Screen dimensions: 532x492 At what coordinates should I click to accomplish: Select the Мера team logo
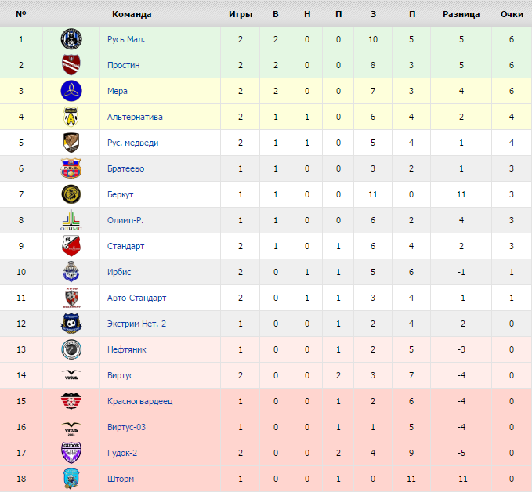pyautogui.click(x=71, y=91)
